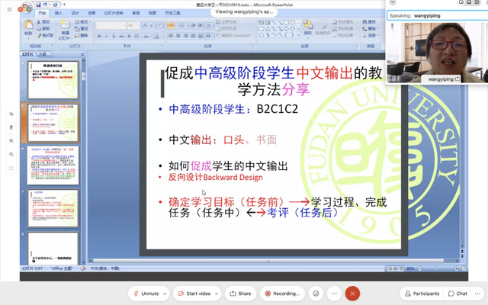This screenshot has height=305, width=488.
Task: Click the Save icon in Quick Access toolbar
Action: coord(38,5)
